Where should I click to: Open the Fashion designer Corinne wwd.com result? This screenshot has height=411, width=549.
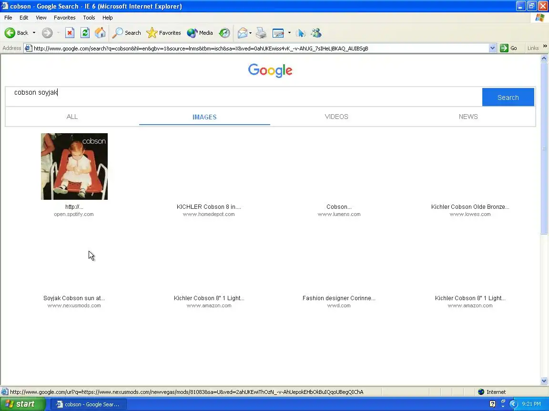[339, 298]
